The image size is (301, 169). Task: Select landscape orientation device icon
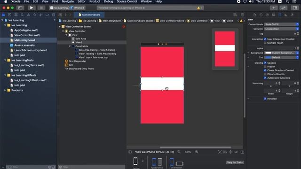coord(180,163)
